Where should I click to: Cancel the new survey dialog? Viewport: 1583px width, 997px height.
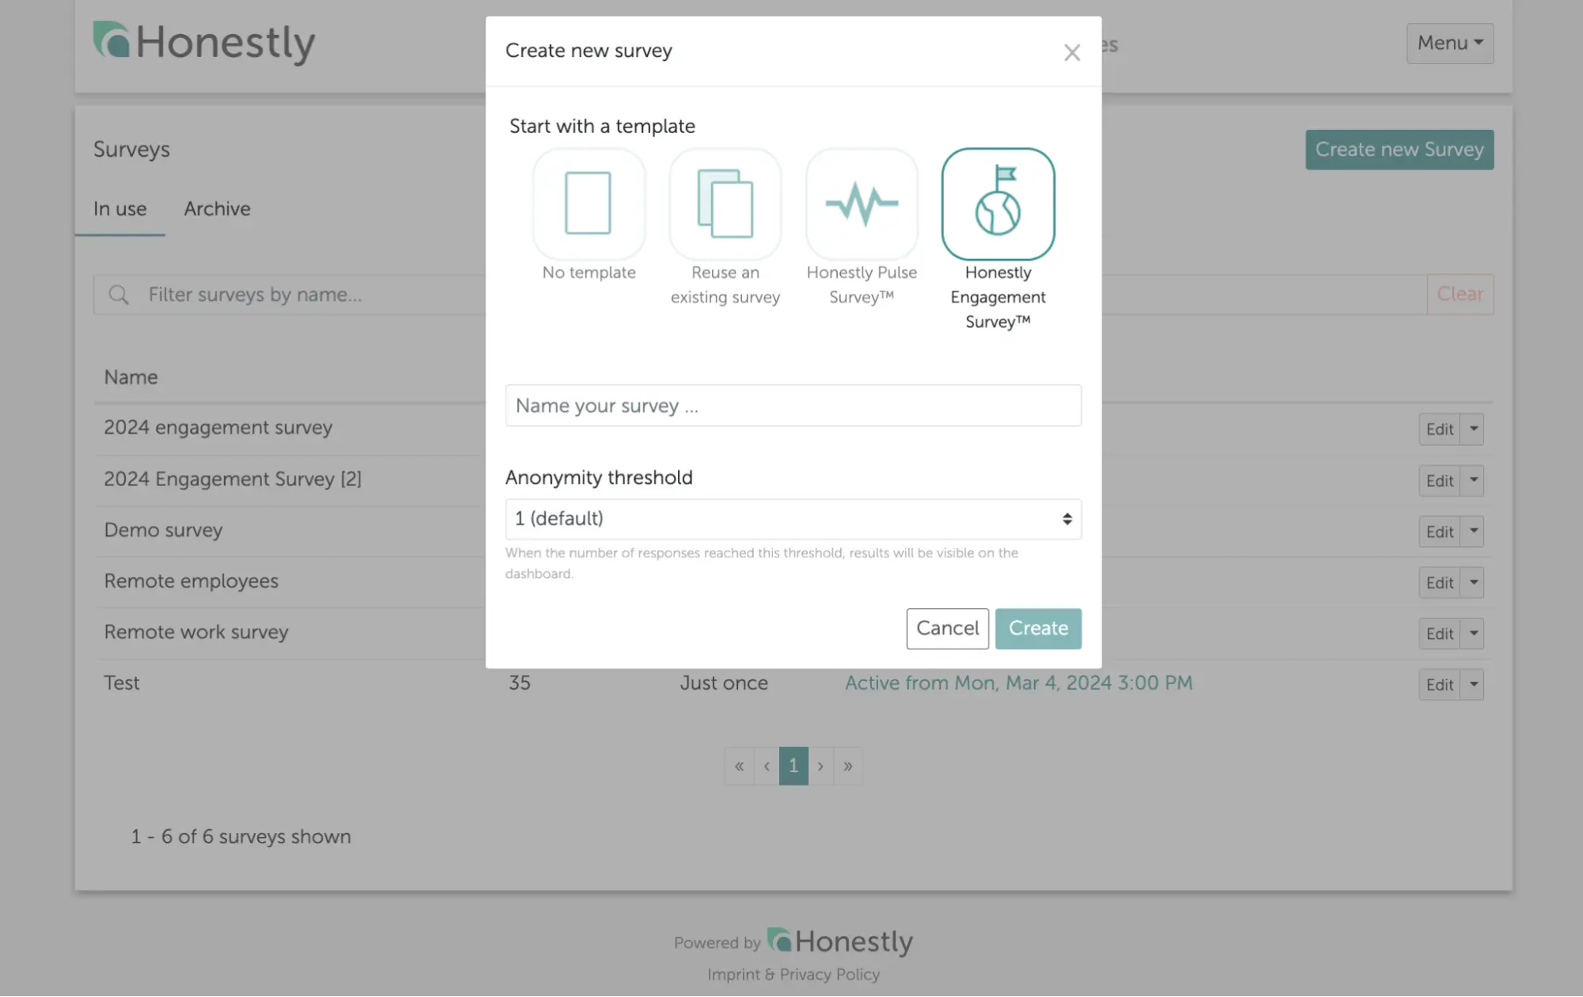coord(947,628)
